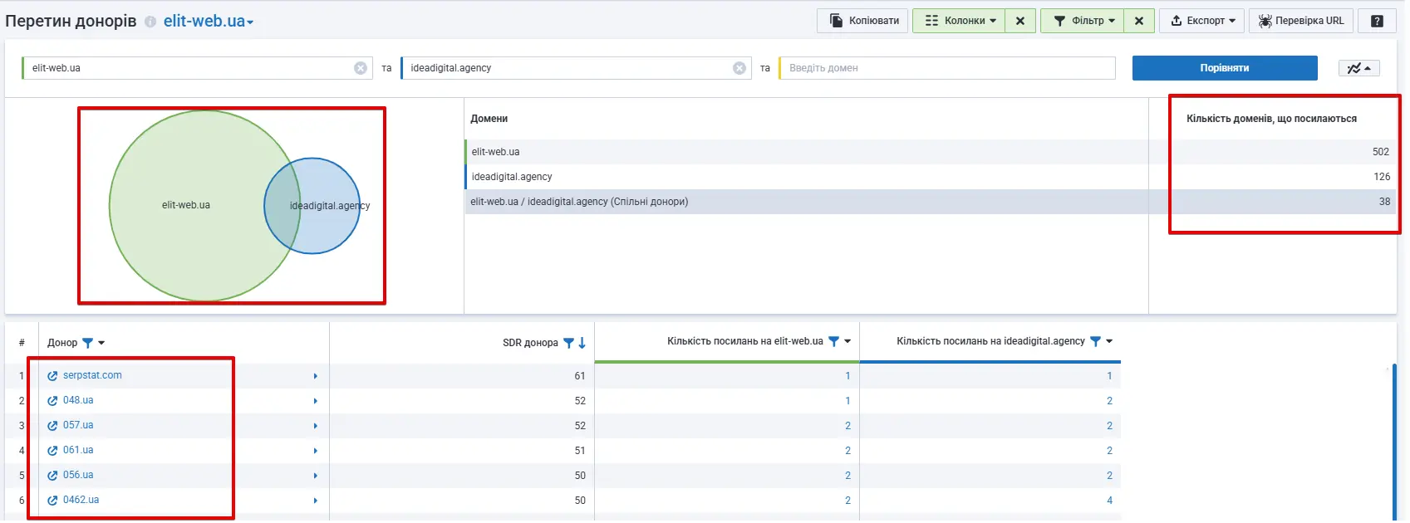
Task: Click the Копіювати button
Action: coord(864,21)
